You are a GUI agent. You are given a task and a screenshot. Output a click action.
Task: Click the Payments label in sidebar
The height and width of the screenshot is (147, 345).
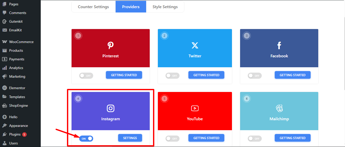coord(17,59)
